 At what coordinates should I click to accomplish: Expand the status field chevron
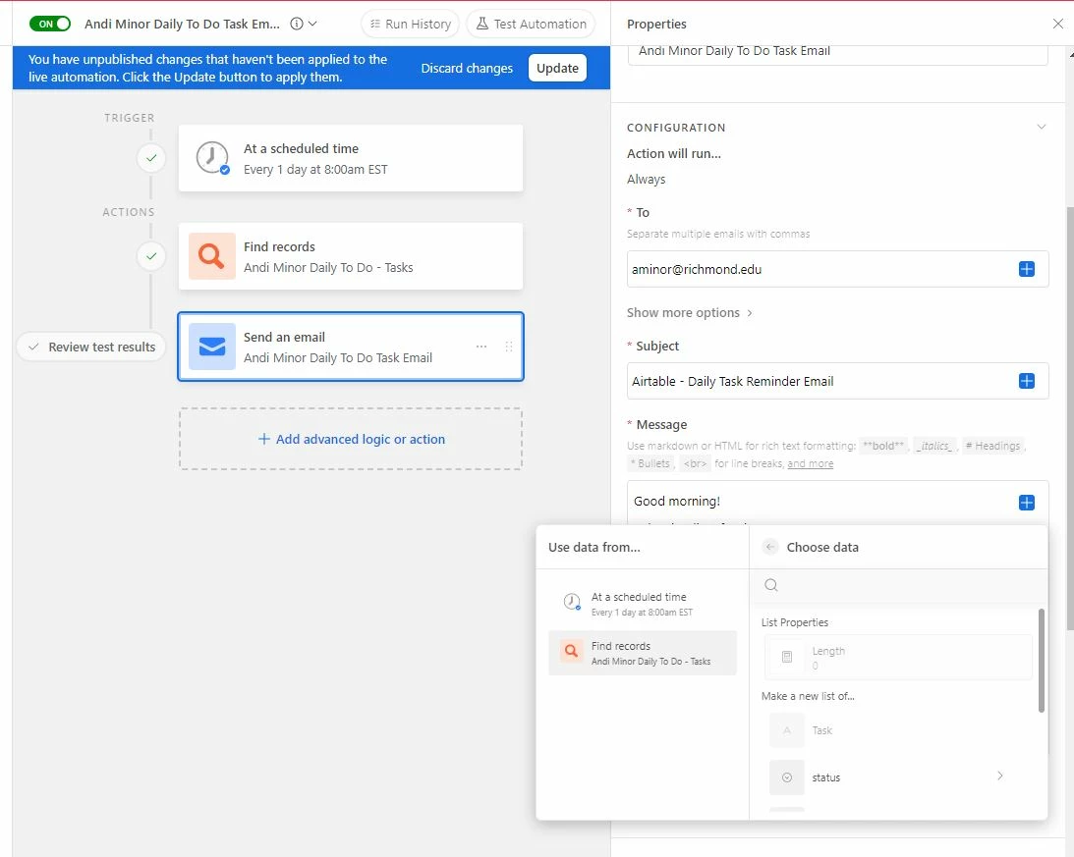click(x=1000, y=777)
